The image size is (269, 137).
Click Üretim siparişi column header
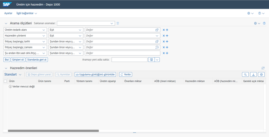click(x=111, y=81)
